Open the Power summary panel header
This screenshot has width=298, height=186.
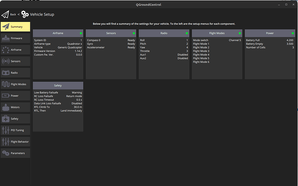[x=270, y=33]
